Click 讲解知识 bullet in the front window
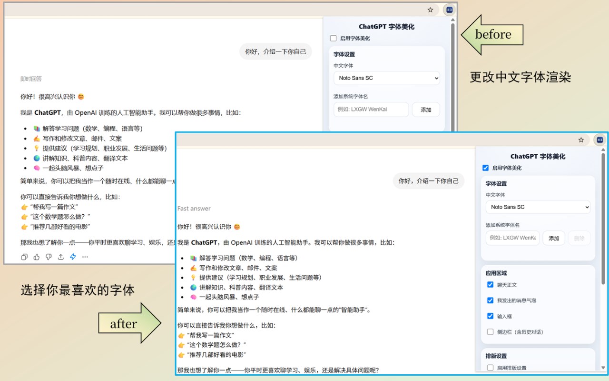Screen dimensions: 609x381 click(236, 288)
